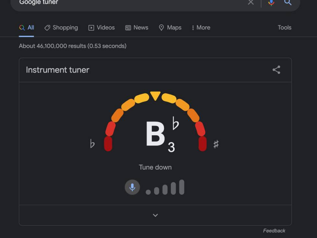This screenshot has height=238, width=317.
Task: Share the Instrument tuner widget
Action: pyautogui.click(x=276, y=70)
